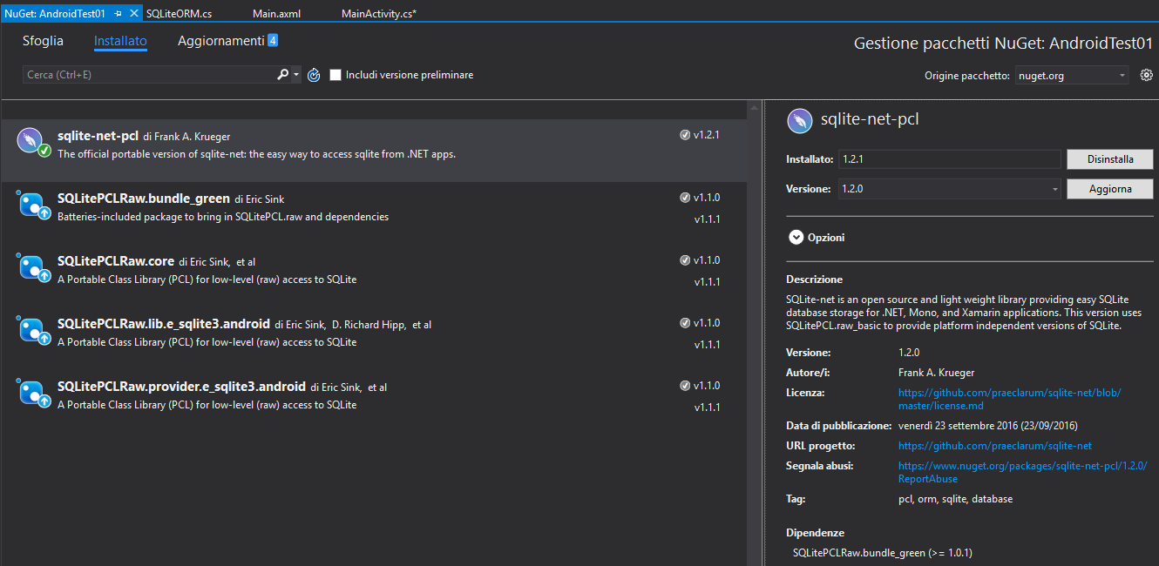
Task: Click installed checkmark next to sqlite-net-pcl v1.2.1
Action: (685, 135)
